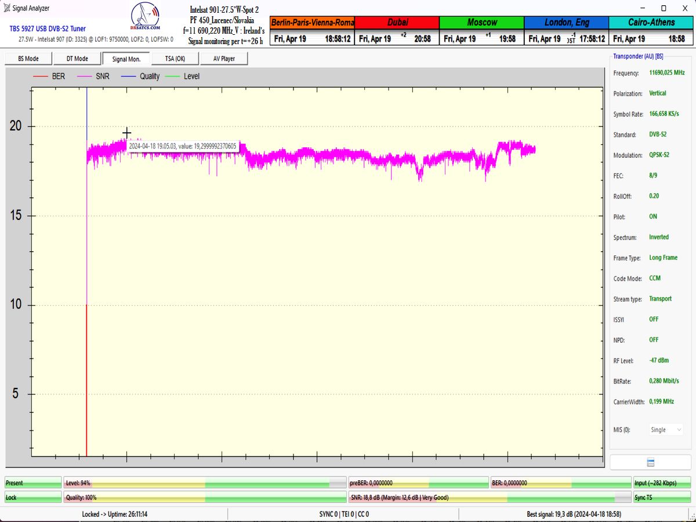This screenshot has width=696, height=522.
Task: Click the DXSATCS.COM dish logo
Action: coord(146,19)
